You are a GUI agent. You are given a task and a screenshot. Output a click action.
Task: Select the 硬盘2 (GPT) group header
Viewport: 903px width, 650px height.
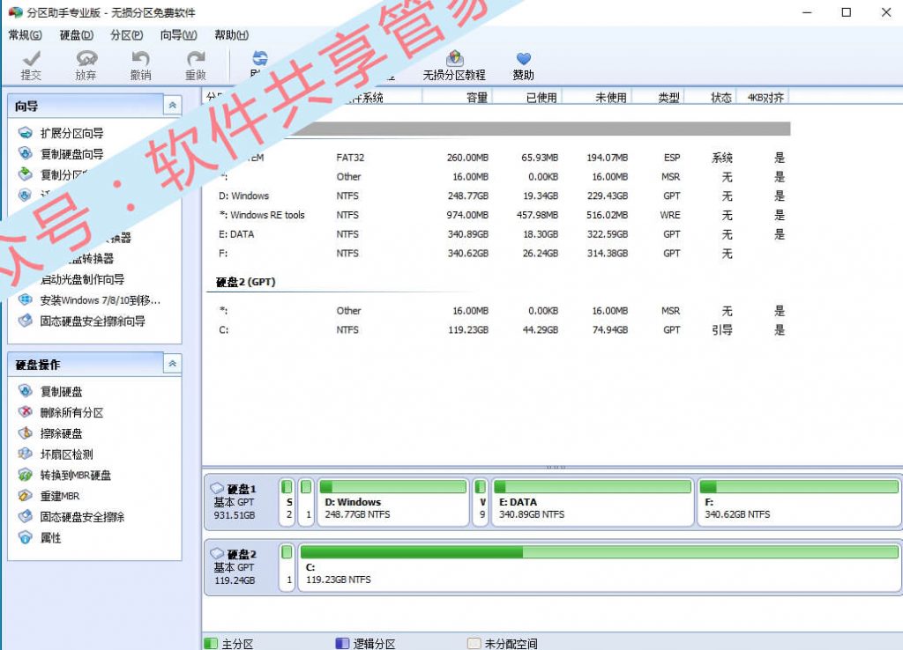coord(246,282)
